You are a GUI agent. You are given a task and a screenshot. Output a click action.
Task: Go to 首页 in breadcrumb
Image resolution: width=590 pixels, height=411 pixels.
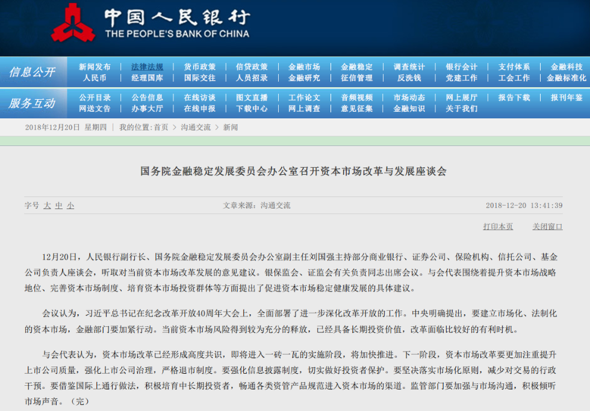click(161, 127)
